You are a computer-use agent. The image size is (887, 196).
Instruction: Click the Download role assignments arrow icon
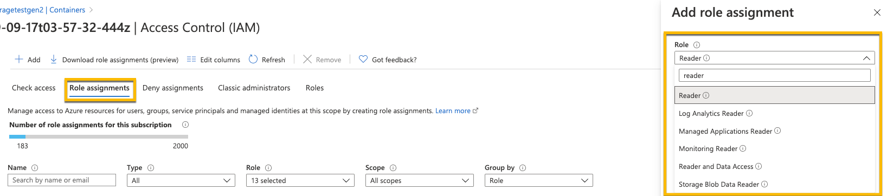point(54,59)
